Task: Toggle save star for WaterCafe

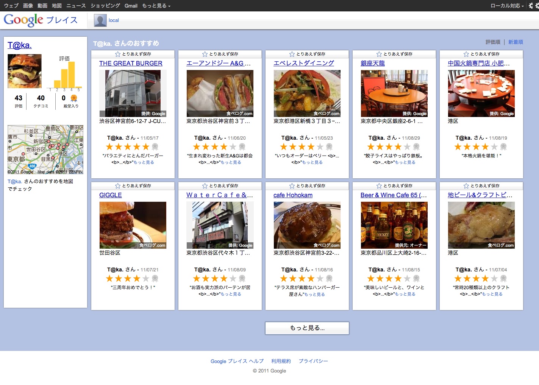Action: pos(205,186)
